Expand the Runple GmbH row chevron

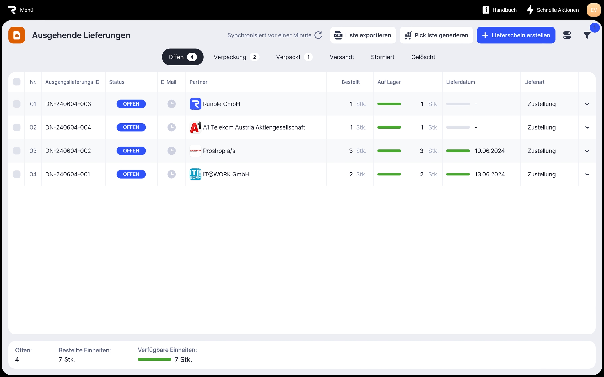pos(587,104)
